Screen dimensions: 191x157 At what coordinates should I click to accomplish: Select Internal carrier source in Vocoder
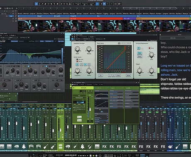point(79,61)
